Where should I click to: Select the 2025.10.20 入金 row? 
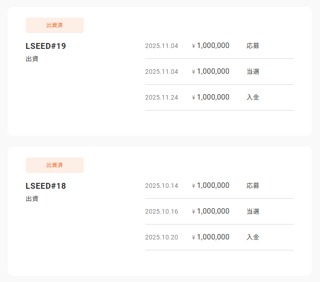click(220, 237)
